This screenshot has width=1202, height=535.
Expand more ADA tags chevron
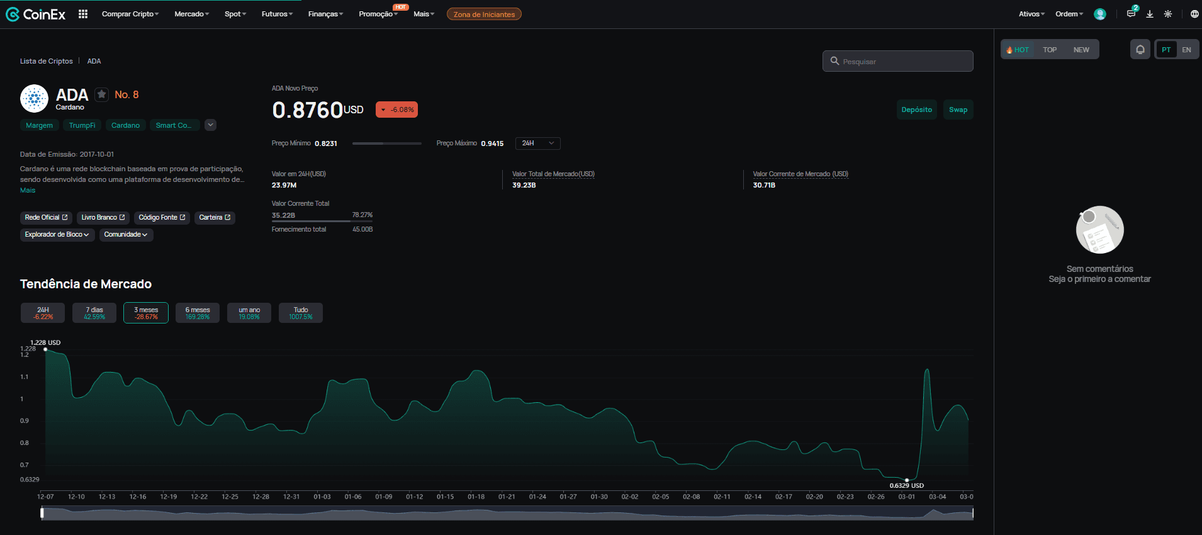(211, 125)
